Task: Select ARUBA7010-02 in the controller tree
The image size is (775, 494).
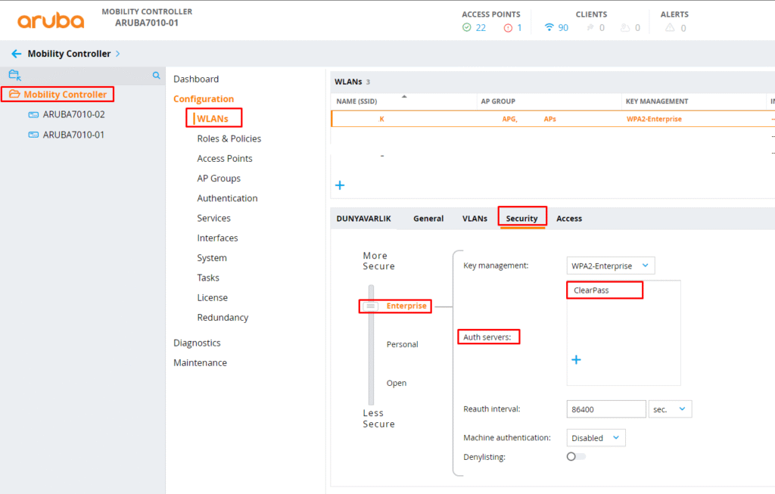Action: pyautogui.click(x=73, y=115)
